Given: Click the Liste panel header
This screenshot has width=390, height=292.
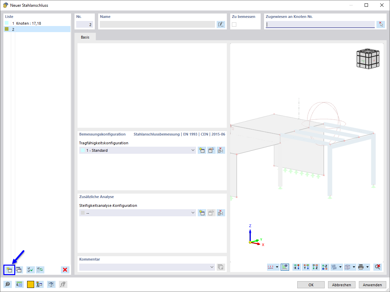Looking at the screenshot, I should pyautogui.click(x=9, y=17).
